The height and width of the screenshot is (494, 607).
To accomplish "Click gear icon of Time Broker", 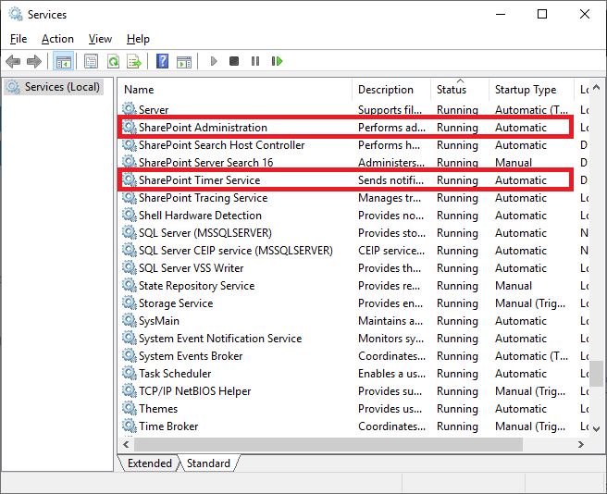I will pyautogui.click(x=130, y=426).
